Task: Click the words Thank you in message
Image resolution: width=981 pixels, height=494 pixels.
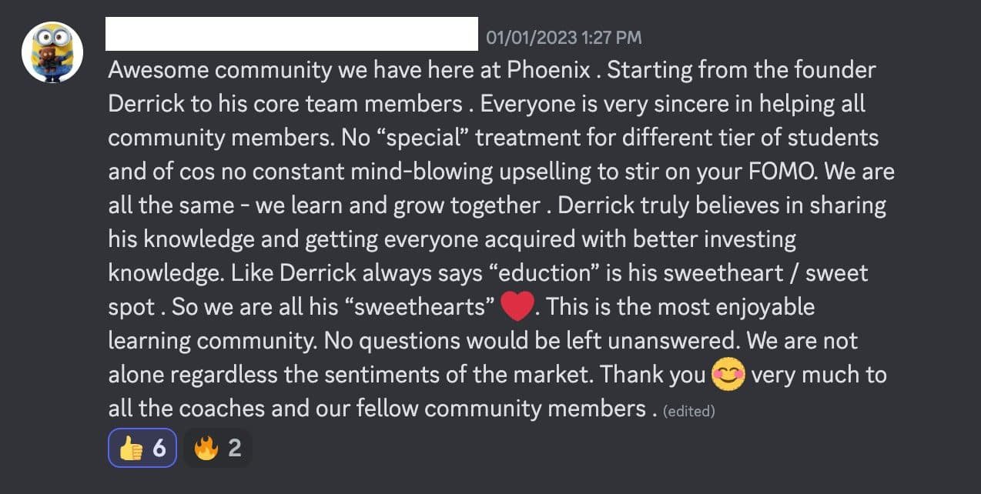Action: (x=652, y=375)
